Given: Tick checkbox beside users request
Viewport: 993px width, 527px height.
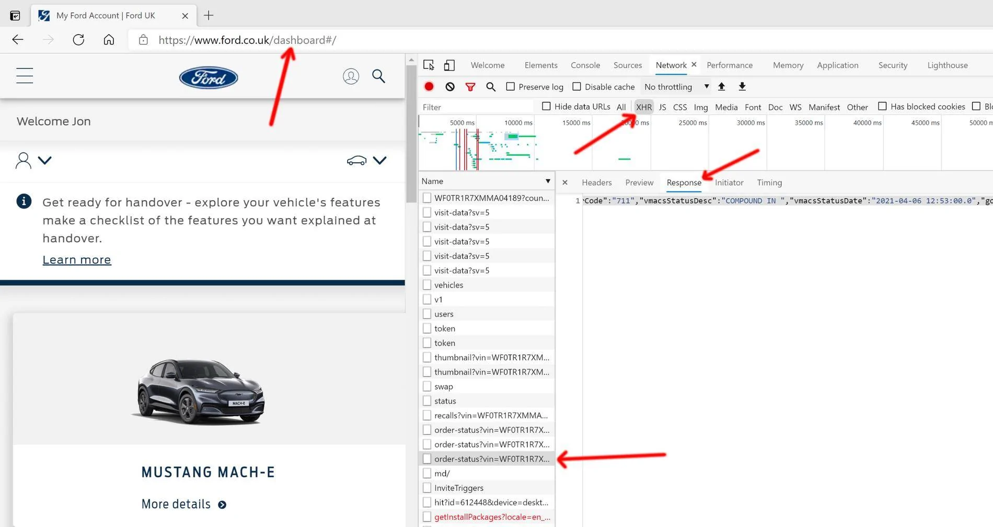Looking at the screenshot, I should pyautogui.click(x=427, y=314).
